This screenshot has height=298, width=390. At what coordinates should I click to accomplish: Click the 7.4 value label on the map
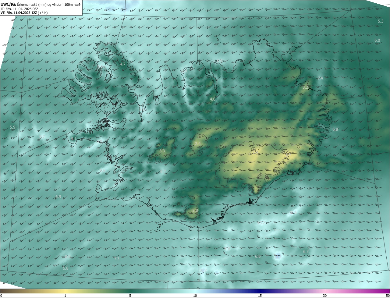click(x=320, y=78)
